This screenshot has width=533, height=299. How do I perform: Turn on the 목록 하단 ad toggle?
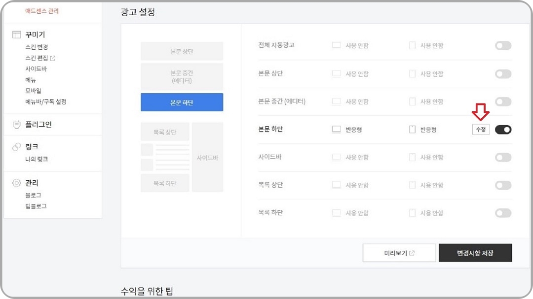coord(503,213)
